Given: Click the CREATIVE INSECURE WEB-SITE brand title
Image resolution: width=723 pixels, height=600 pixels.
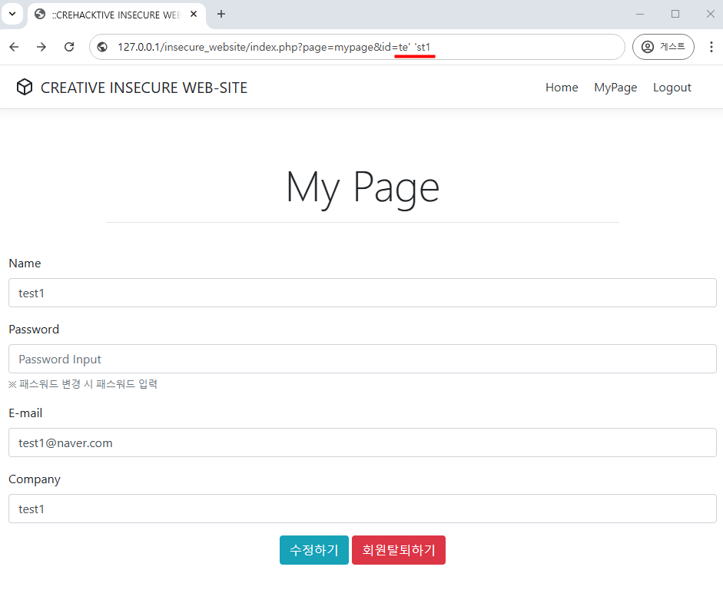Looking at the screenshot, I should (144, 88).
